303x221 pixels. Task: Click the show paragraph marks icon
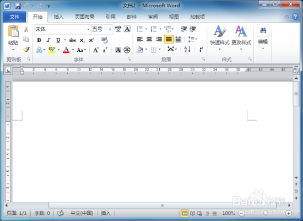coord(201,50)
